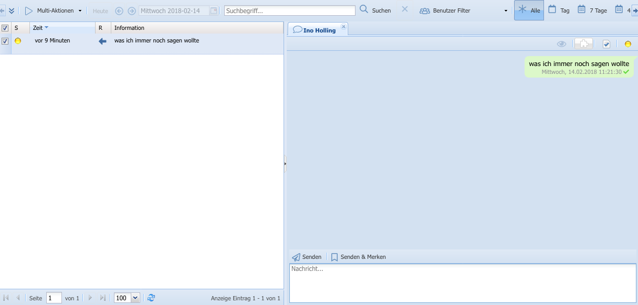Click into the Nachricht message field

click(462, 283)
